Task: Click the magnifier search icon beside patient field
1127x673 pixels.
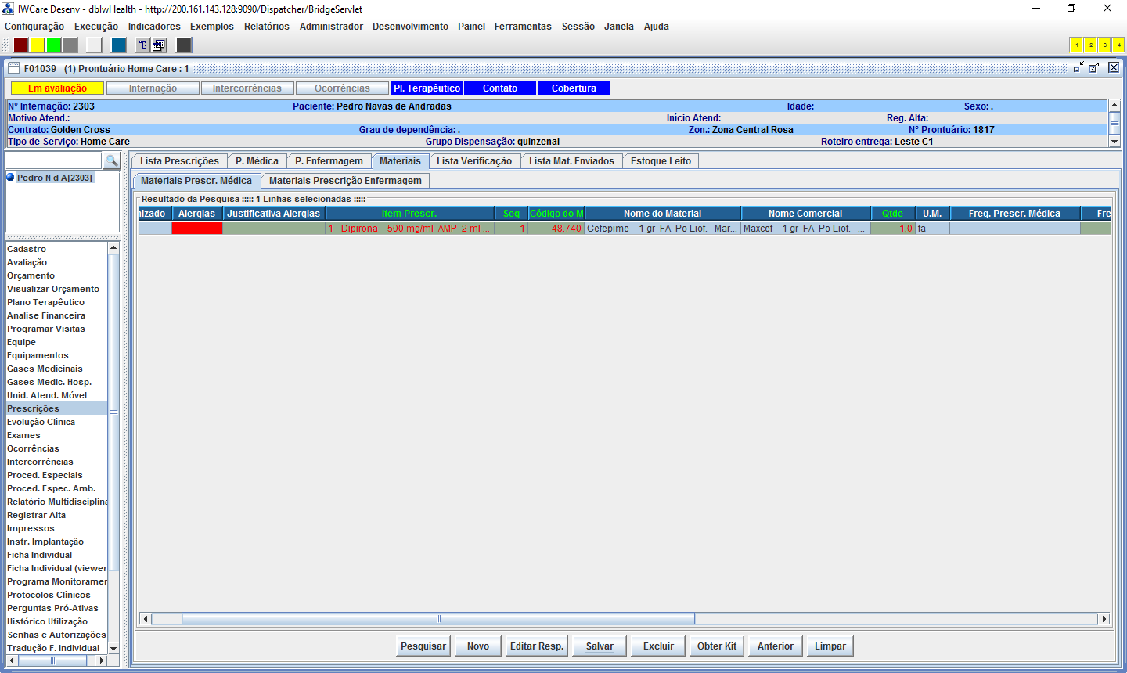Action: pos(112,160)
